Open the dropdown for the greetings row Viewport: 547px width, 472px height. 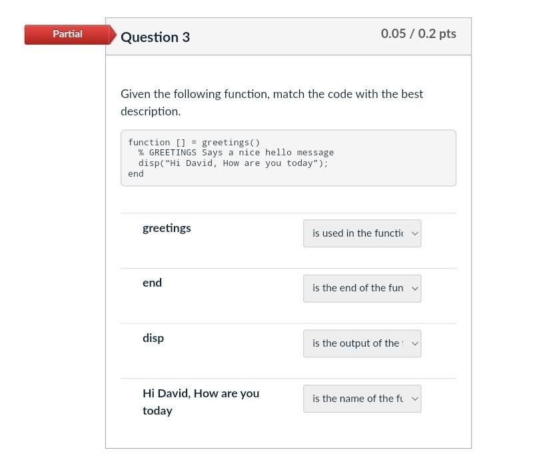[362, 233]
